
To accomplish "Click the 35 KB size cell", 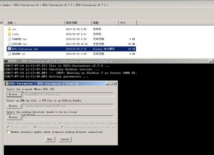I will coord(131,44).
